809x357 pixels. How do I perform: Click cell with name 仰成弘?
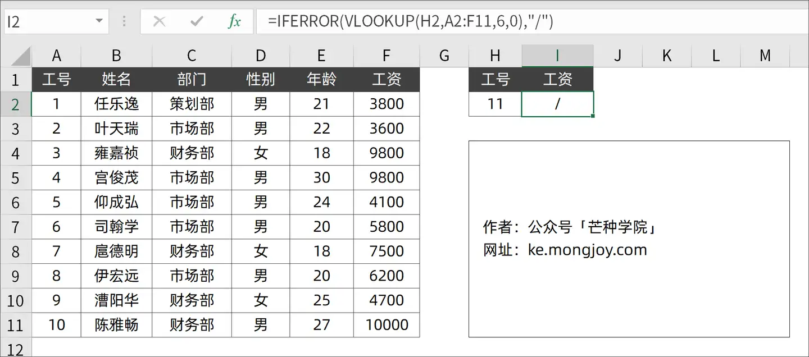[x=116, y=202]
